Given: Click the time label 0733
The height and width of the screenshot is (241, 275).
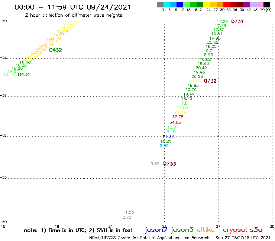Looking at the screenshot, I should [169, 164].
